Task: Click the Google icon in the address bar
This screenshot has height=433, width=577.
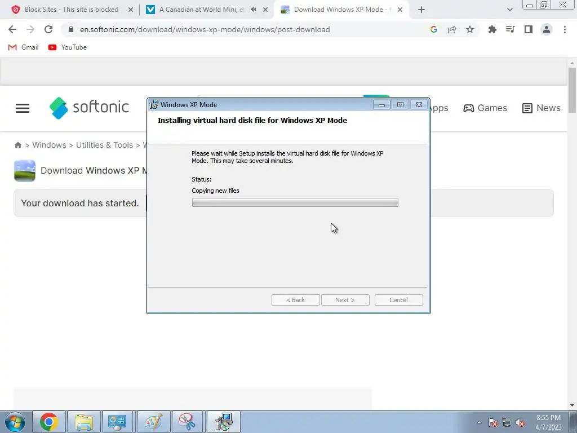Action: [x=433, y=29]
